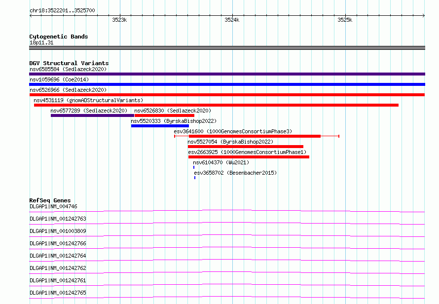Click the DLGAP1|NM_001242765 transcript label
Image resolution: width=439 pixels, height=304 pixels.
(58, 293)
